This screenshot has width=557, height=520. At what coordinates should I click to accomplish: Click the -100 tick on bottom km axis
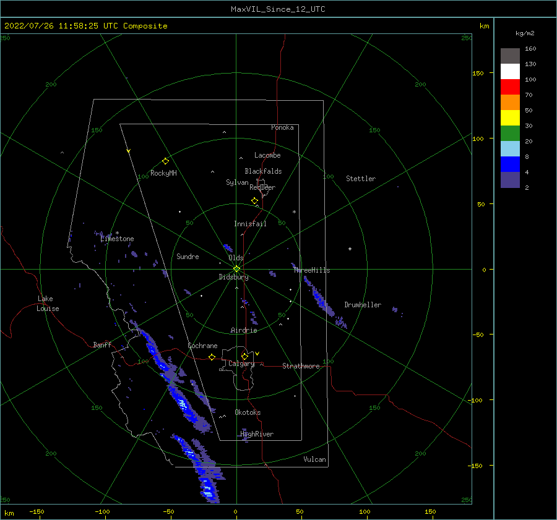102,512
